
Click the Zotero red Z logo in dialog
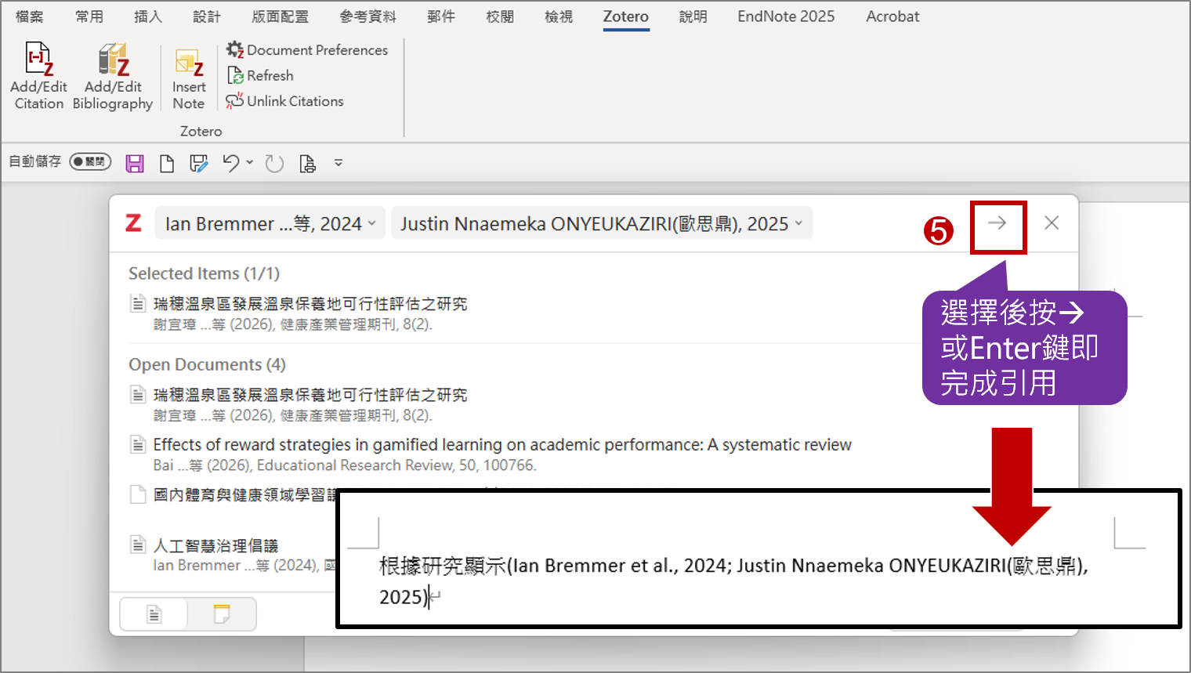pyautogui.click(x=134, y=223)
